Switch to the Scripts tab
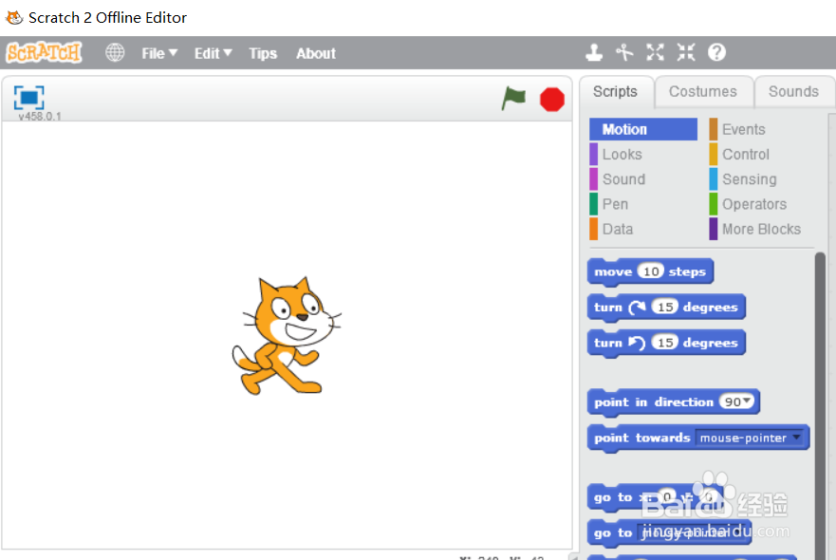The height and width of the screenshot is (560, 836). (615, 92)
